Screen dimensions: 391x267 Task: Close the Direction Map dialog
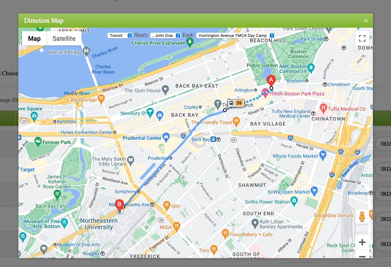pos(365,21)
